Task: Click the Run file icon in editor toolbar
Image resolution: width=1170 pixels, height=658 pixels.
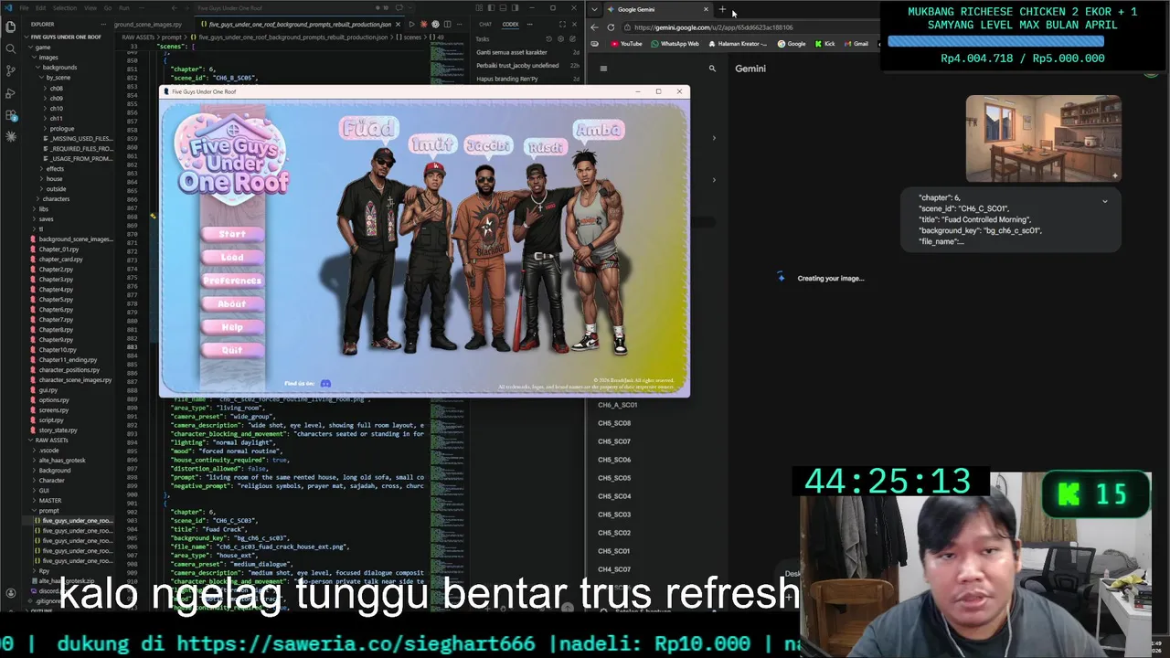Action: click(x=411, y=24)
